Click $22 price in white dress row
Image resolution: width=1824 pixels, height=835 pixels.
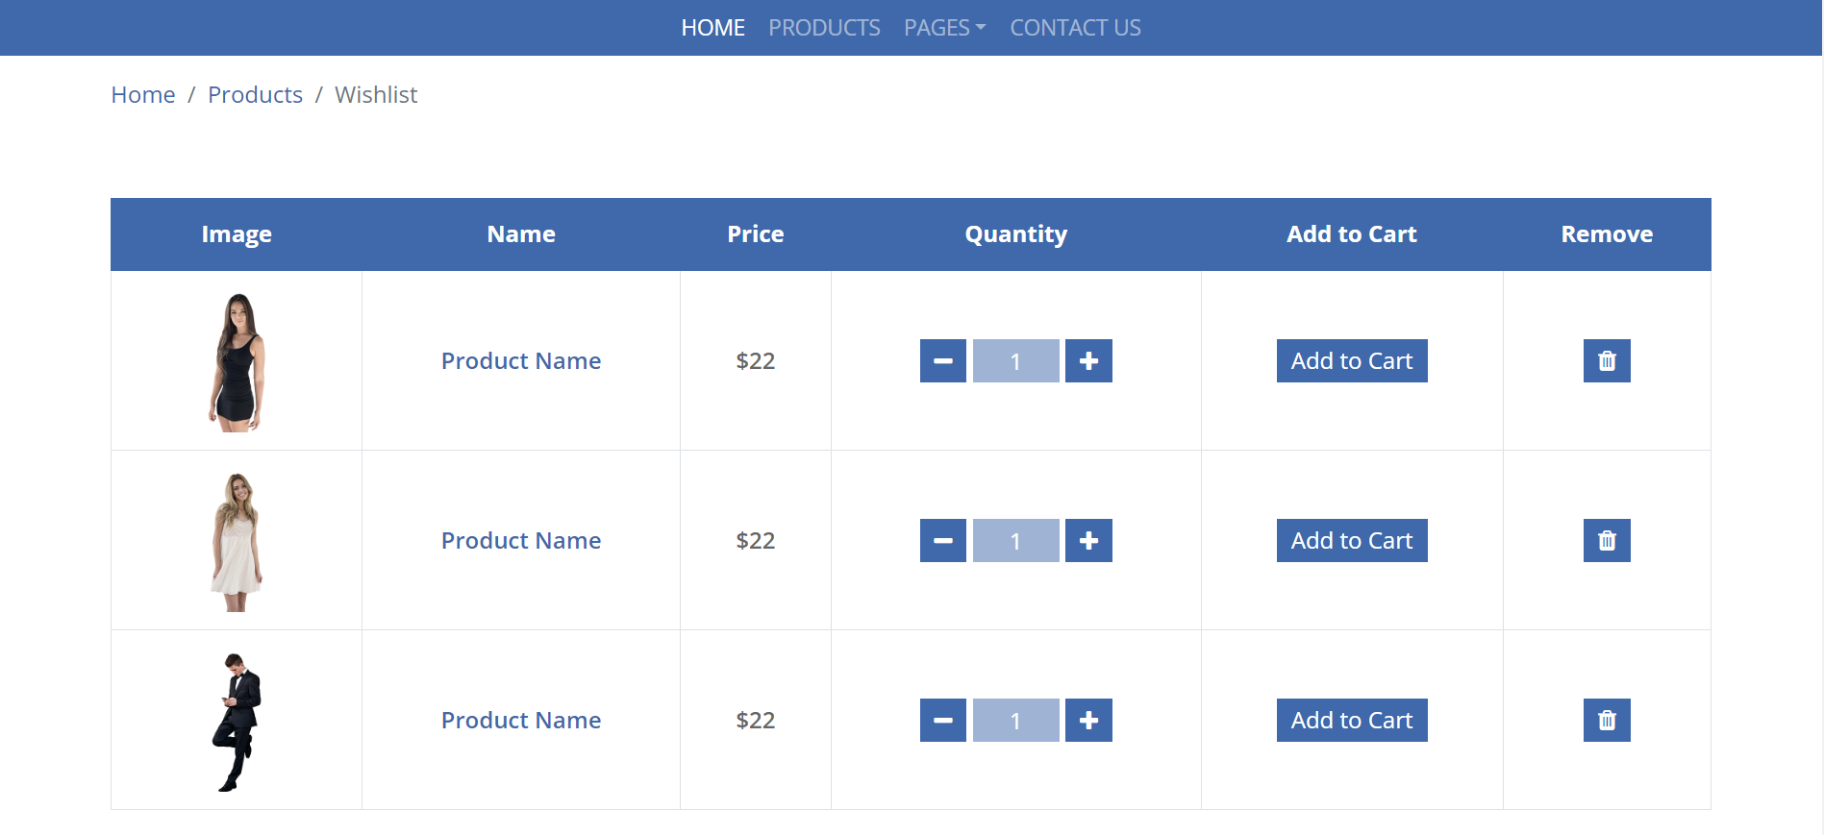coord(756,541)
